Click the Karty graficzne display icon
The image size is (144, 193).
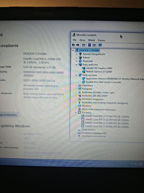pos(80,65)
